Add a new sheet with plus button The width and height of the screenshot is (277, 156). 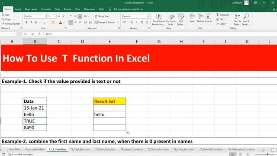pyautogui.click(x=263, y=150)
